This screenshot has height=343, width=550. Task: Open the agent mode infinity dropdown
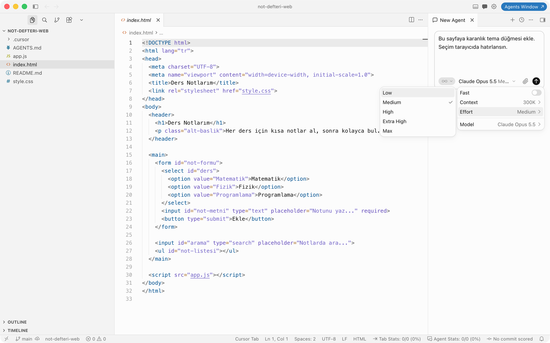click(x=447, y=81)
